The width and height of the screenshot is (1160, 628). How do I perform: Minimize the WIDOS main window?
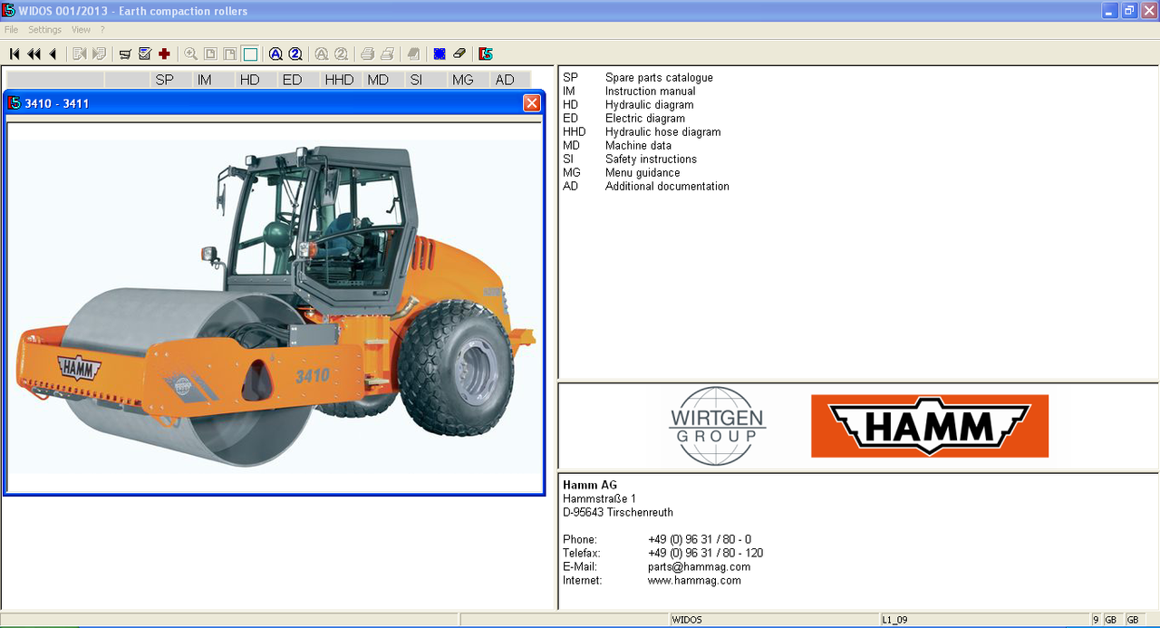(1110, 11)
